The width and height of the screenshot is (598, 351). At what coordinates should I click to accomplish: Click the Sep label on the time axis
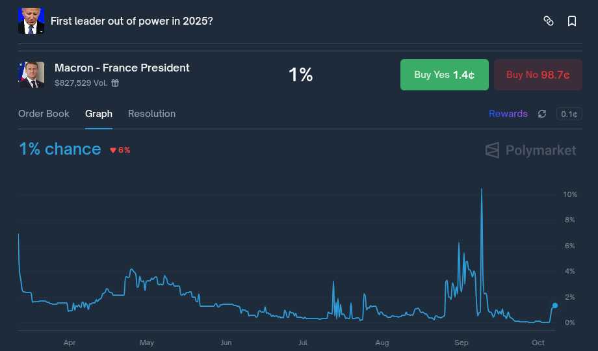tap(461, 343)
